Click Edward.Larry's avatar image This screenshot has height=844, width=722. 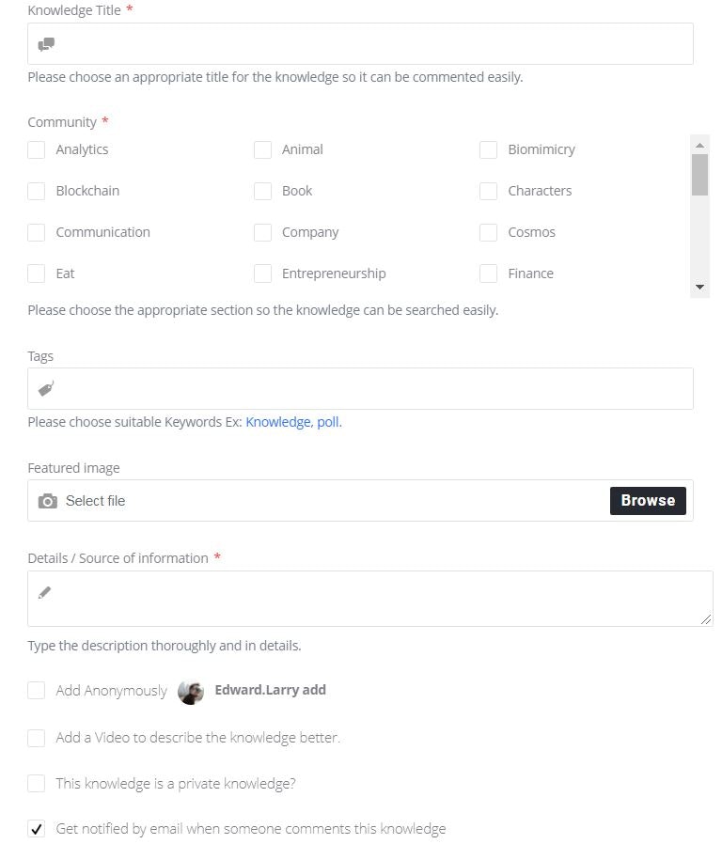point(191,691)
